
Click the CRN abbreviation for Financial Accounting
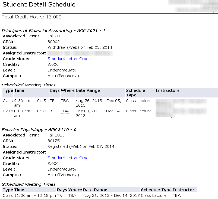click(7, 42)
